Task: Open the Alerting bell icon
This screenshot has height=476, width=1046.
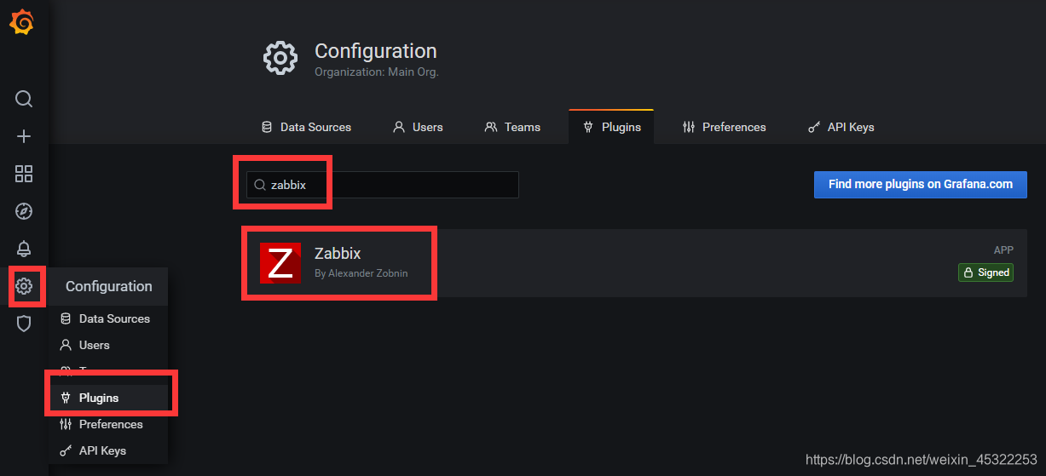Action: 24,249
